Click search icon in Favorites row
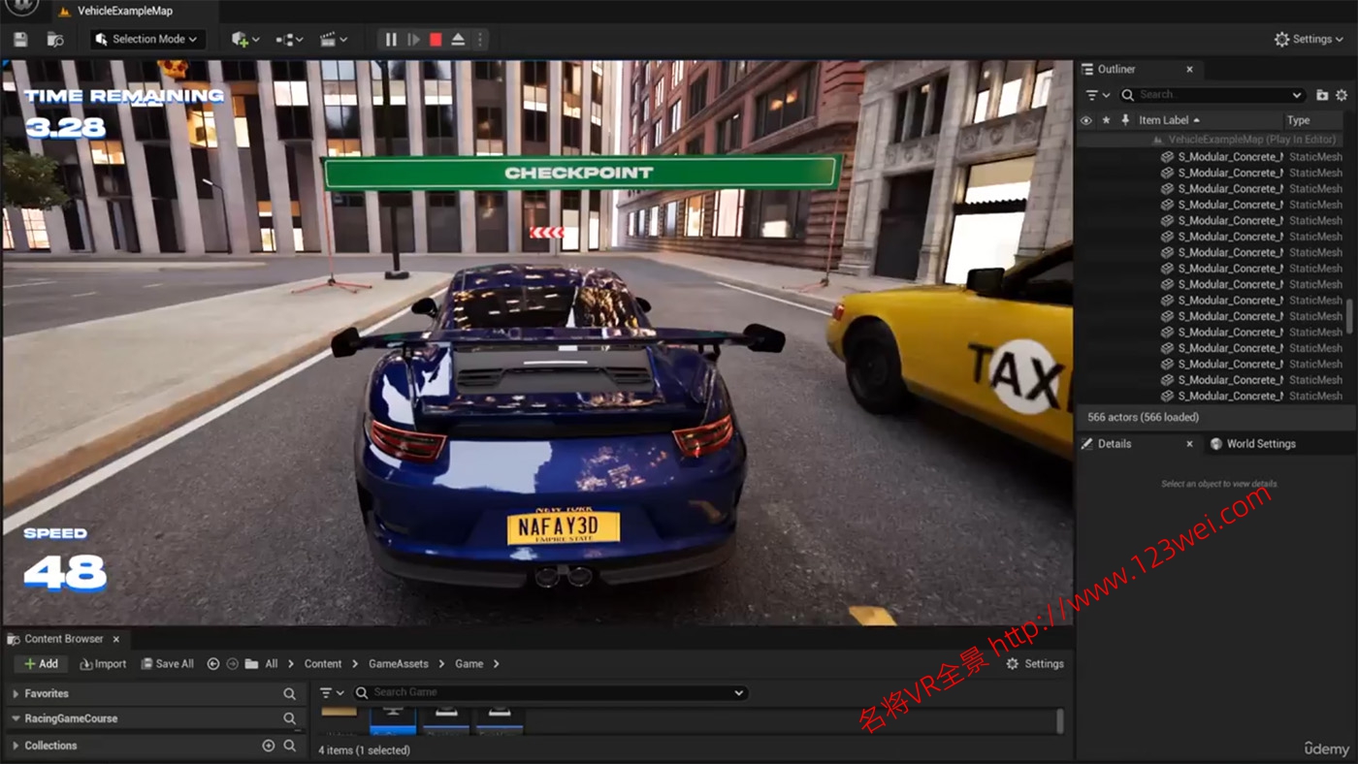Viewport: 1358px width, 764px height. pos(289,694)
